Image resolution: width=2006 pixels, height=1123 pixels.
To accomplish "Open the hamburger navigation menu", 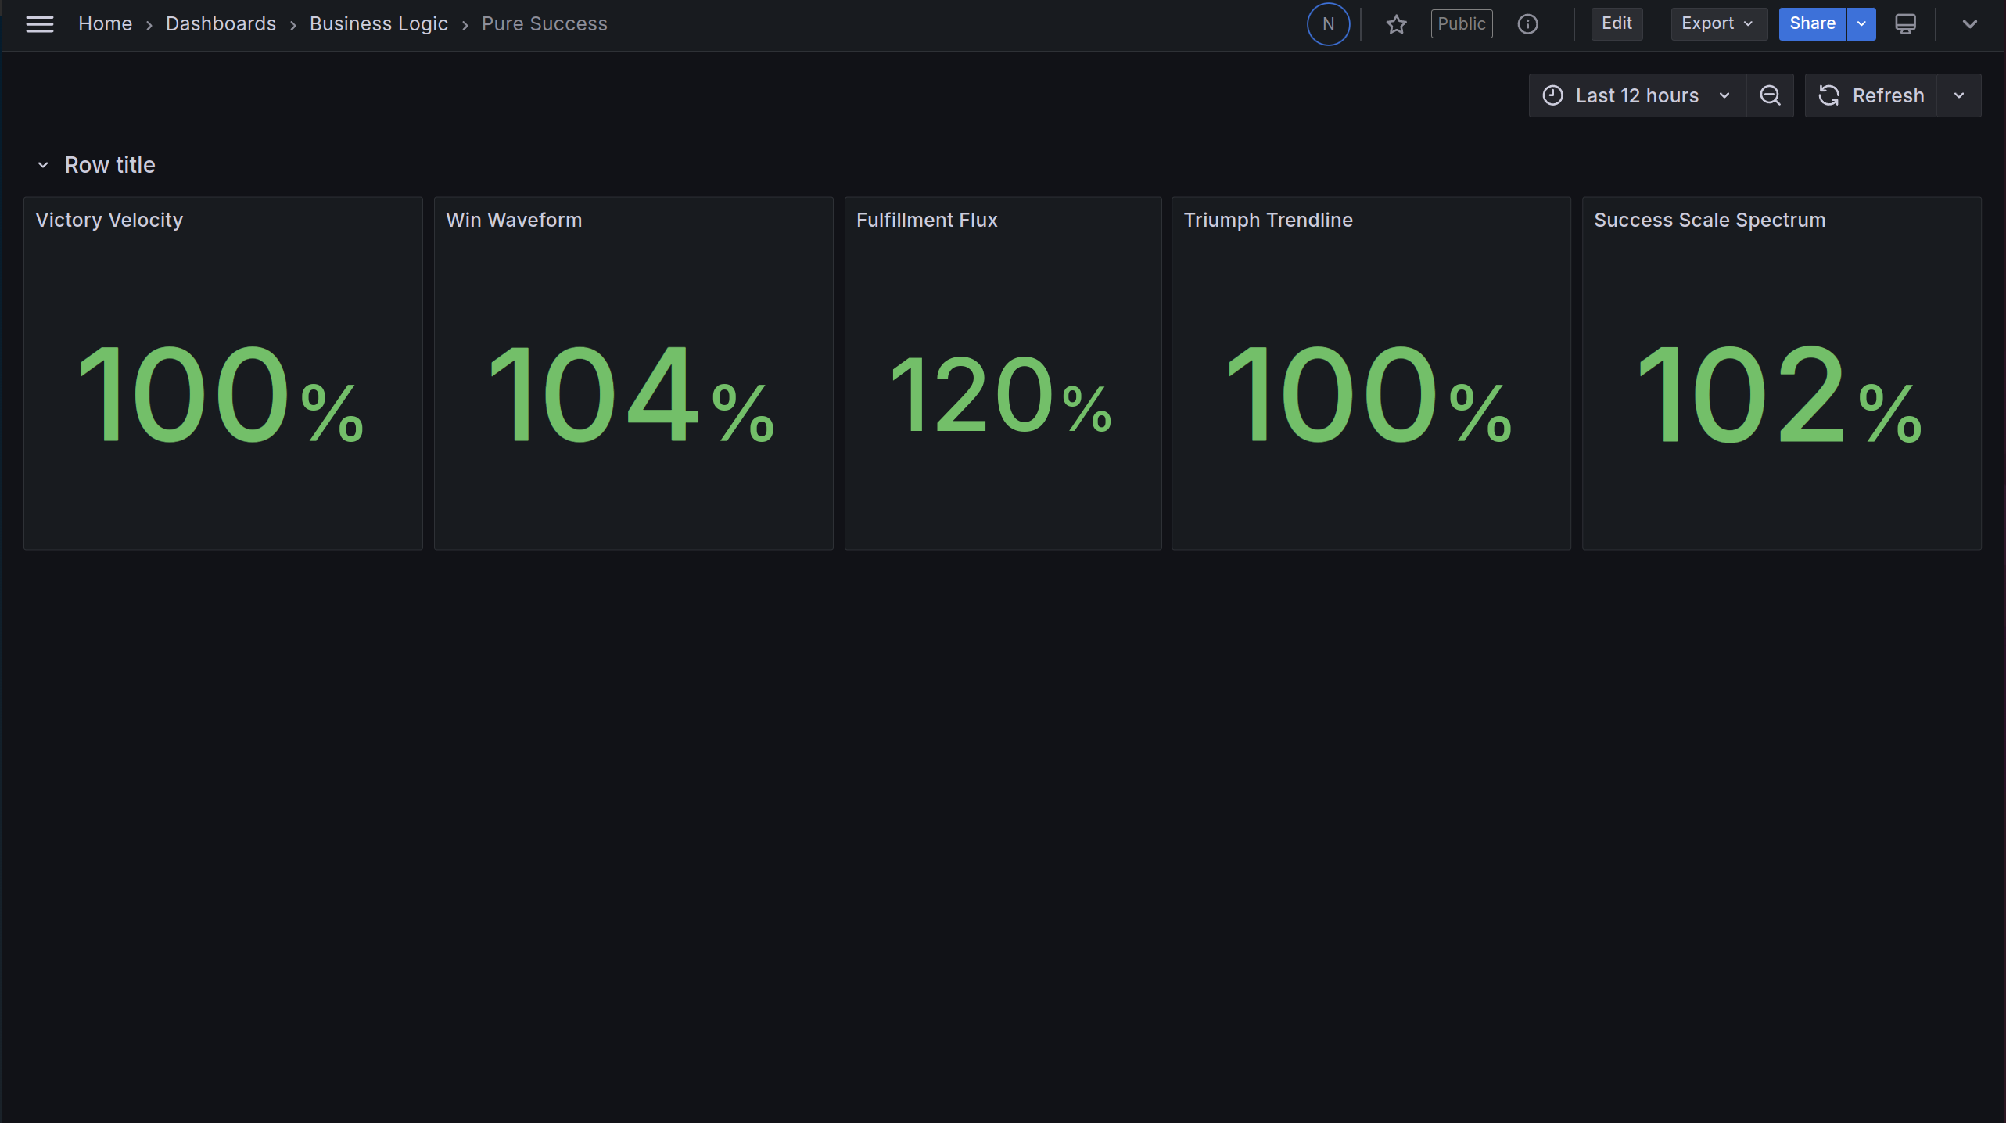I will (40, 24).
